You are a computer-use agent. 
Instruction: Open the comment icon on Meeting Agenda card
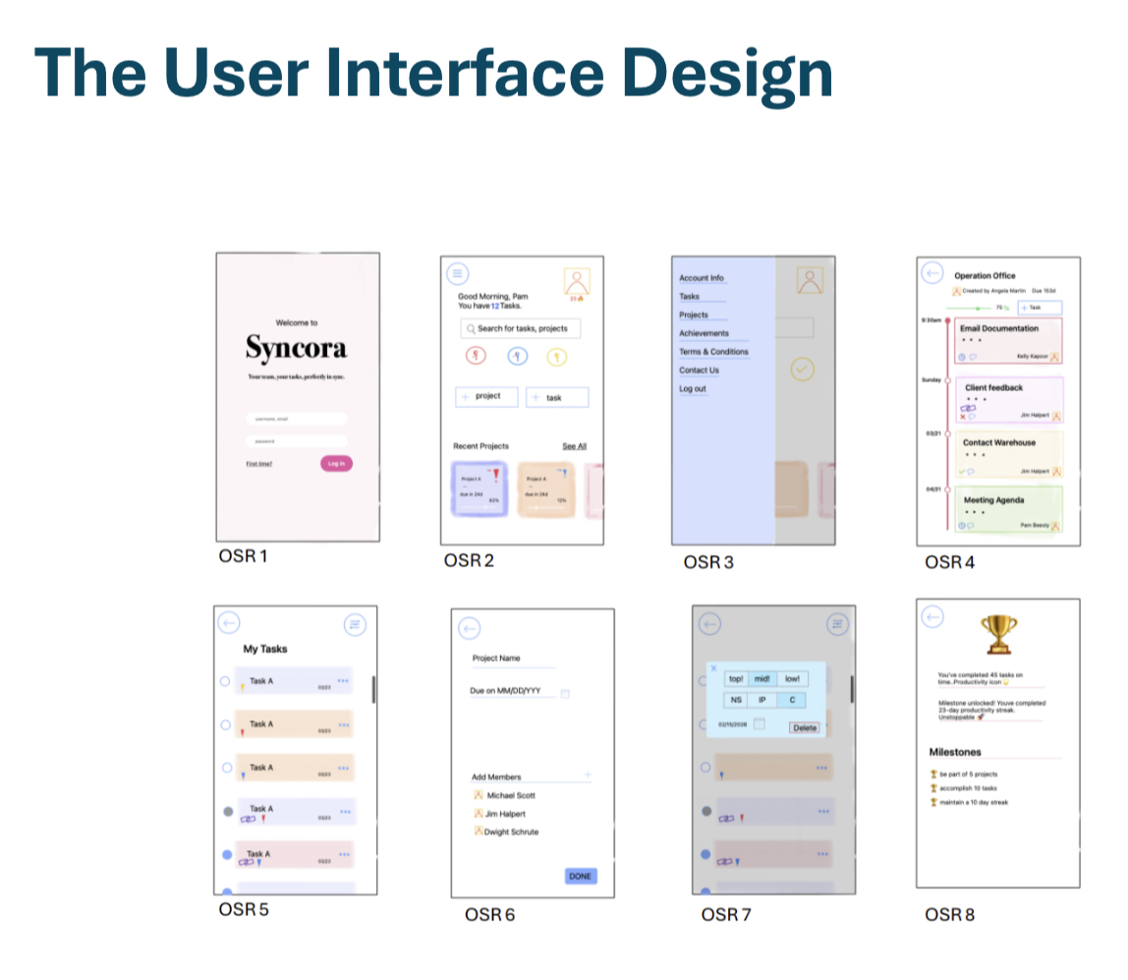pyautogui.click(x=970, y=525)
